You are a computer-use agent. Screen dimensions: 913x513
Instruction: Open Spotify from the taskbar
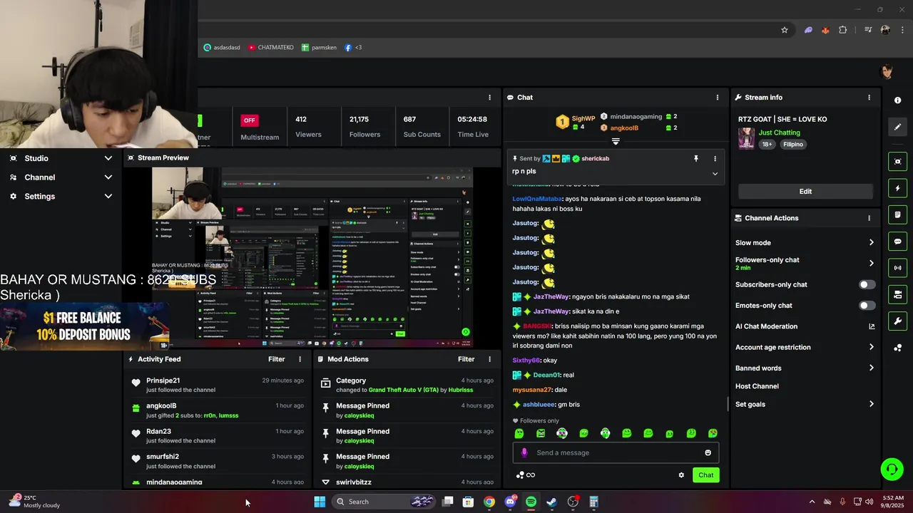coord(531,502)
